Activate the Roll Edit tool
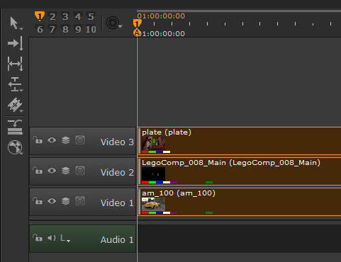 pos(15,84)
